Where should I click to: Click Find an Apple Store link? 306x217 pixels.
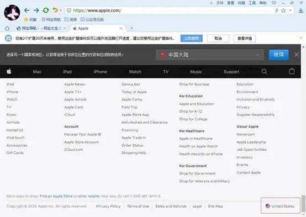tap(56, 196)
